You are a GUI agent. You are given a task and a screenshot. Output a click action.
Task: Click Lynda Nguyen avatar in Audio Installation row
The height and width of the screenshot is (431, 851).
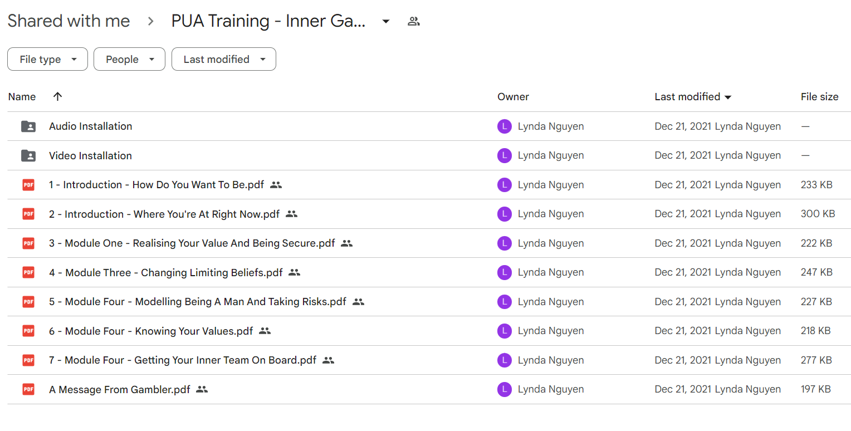[504, 126]
